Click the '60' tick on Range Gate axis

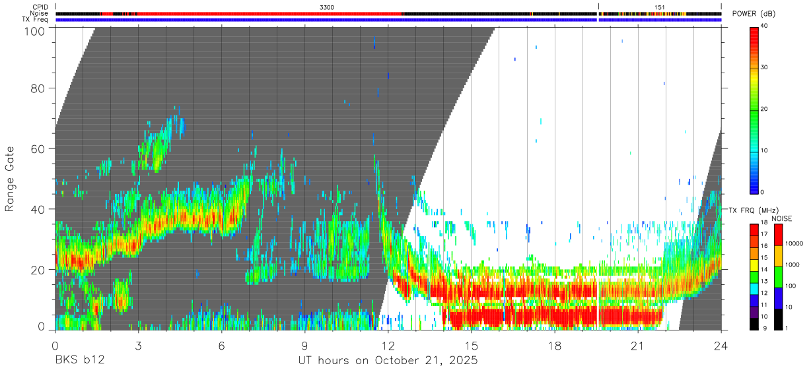39,149
